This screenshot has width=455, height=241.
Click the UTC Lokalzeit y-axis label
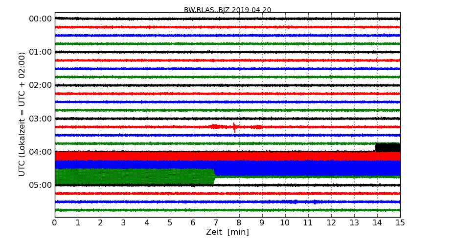point(22,114)
